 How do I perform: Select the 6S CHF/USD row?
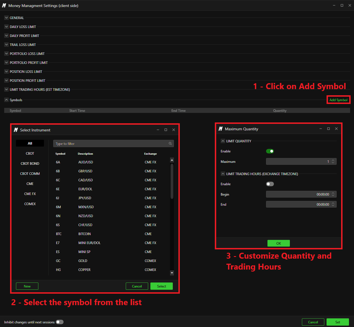tap(111, 225)
